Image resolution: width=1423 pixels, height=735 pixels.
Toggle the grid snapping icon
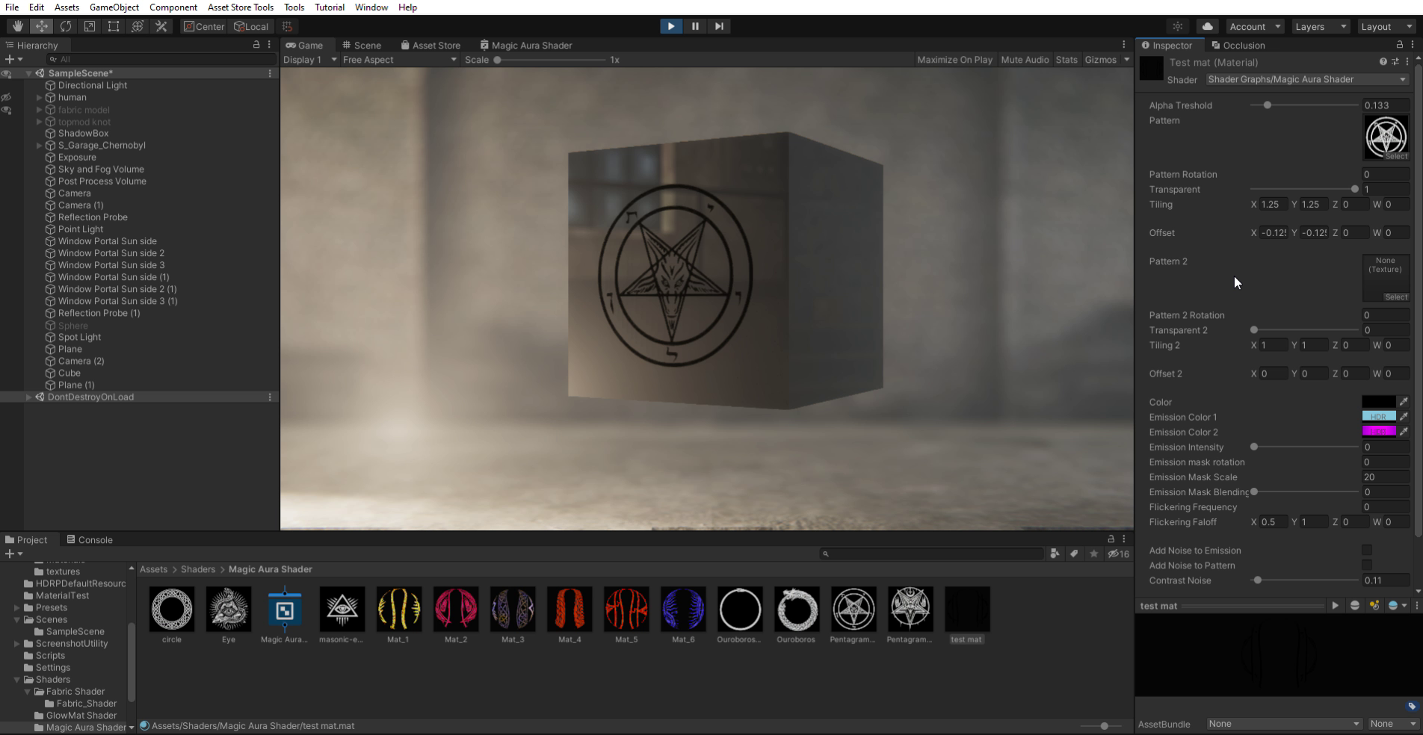(287, 26)
